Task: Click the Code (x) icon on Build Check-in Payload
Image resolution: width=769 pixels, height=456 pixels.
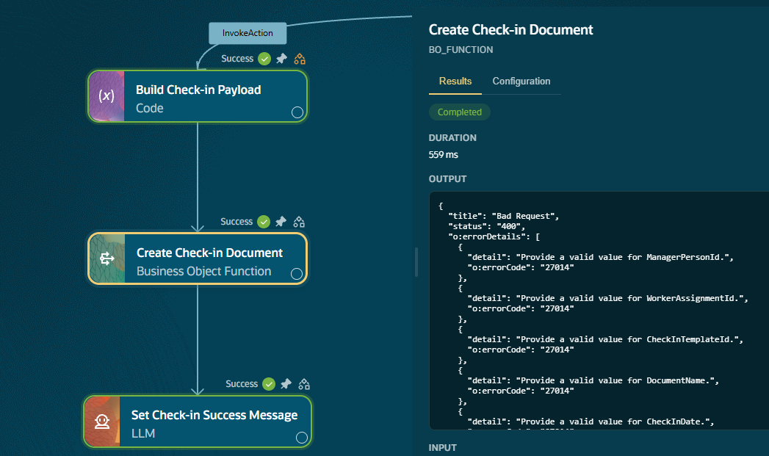Action: (106, 96)
